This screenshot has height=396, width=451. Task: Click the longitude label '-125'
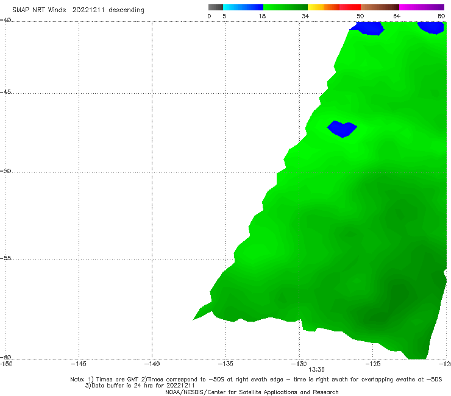[373, 364]
